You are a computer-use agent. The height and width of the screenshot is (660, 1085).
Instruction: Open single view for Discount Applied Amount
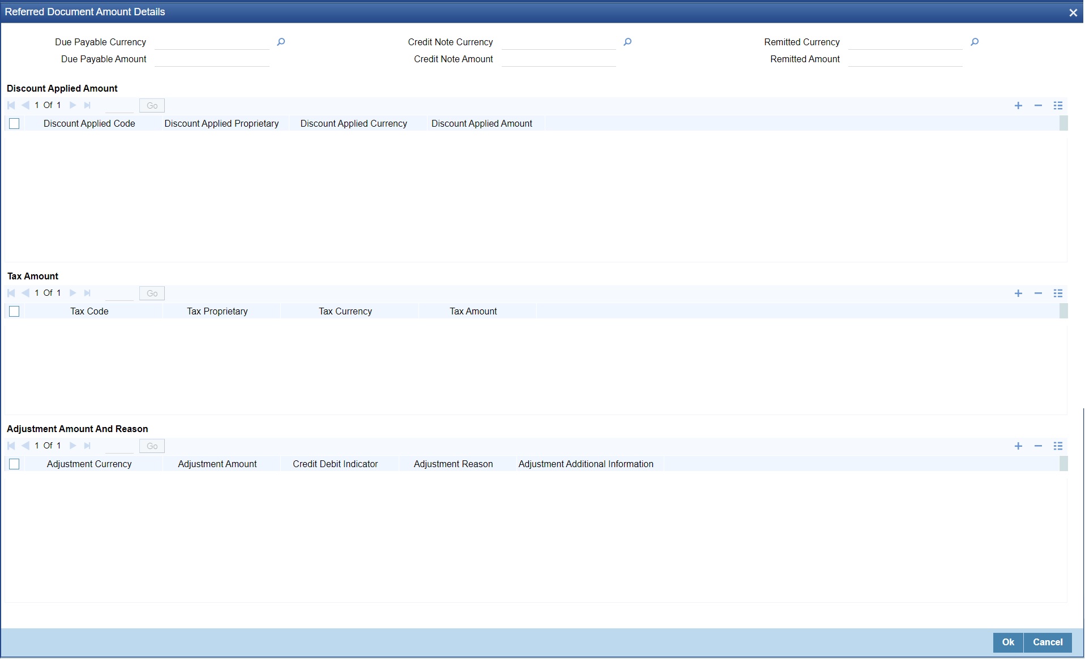(x=1058, y=106)
